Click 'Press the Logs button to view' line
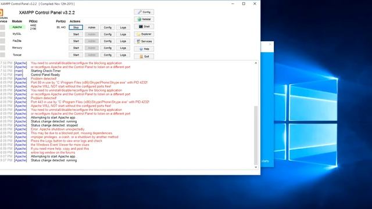372x209 pixels. point(66,140)
